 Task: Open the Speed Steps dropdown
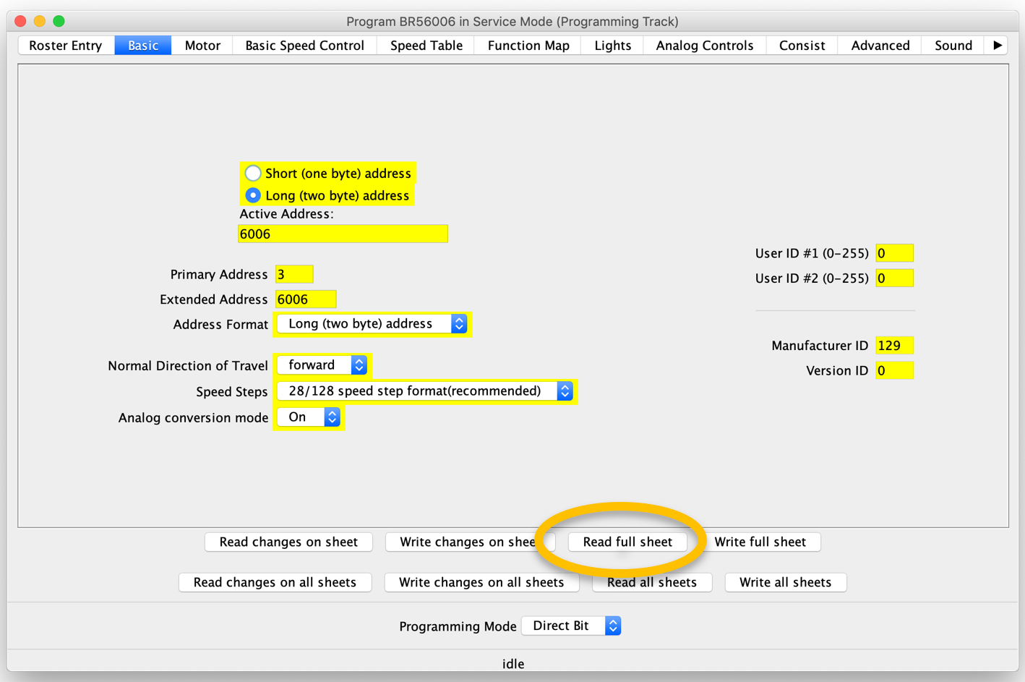click(x=425, y=391)
